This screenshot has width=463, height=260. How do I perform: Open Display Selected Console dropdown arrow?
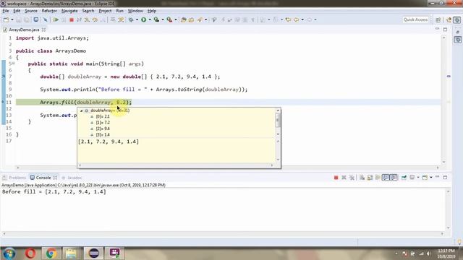tap(418, 178)
